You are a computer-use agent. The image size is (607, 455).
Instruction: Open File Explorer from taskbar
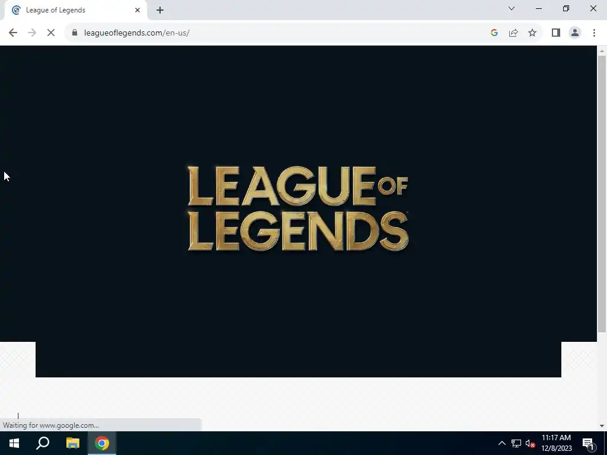point(72,443)
